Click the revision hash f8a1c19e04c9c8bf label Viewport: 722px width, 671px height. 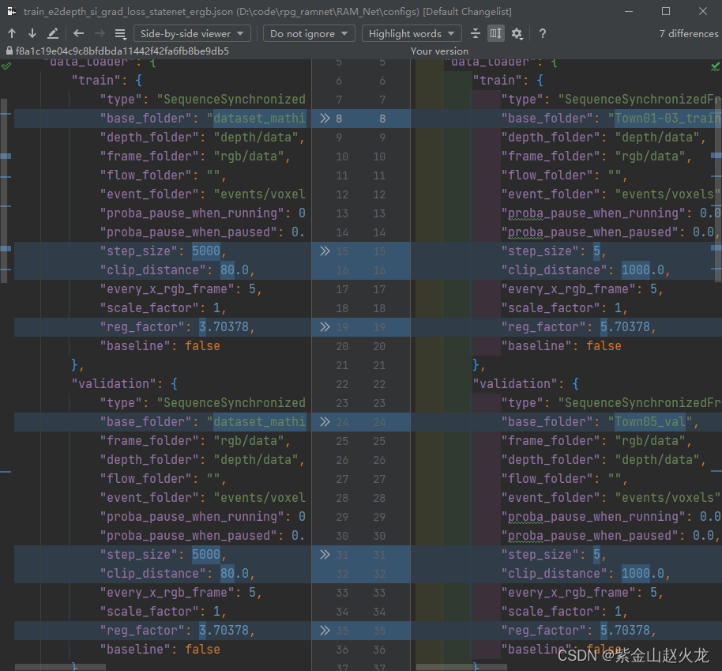122,51
